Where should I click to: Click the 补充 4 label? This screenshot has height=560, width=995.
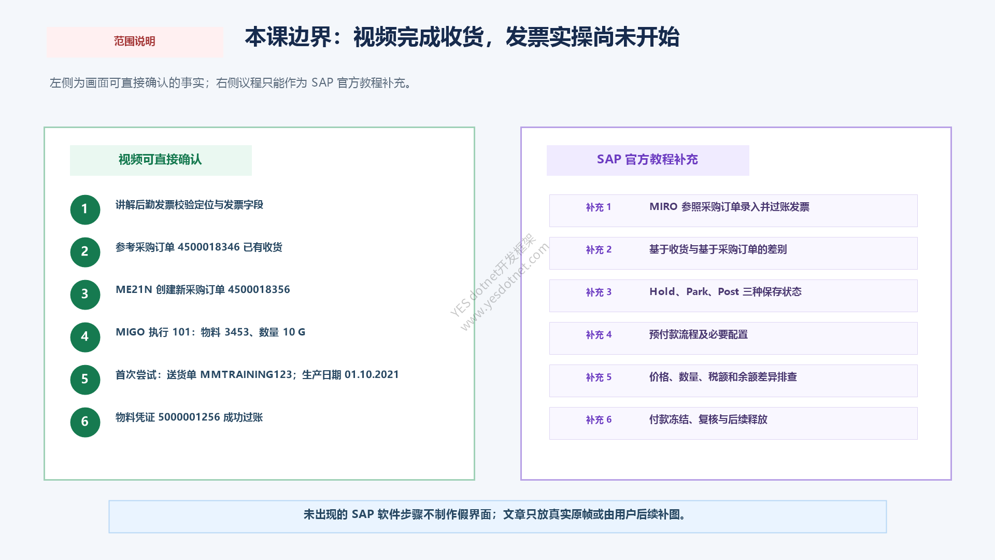click(599, 335)
